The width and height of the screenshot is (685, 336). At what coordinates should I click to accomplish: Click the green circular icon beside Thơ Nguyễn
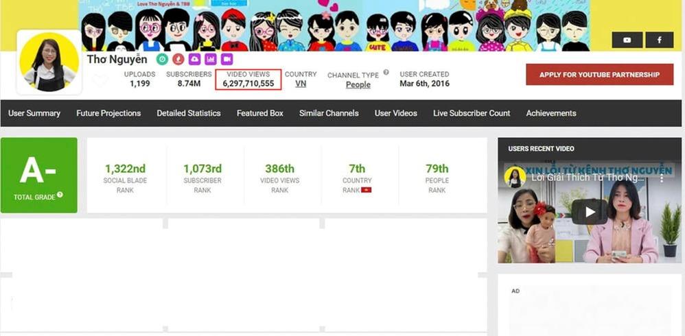[x=162, y=60]
